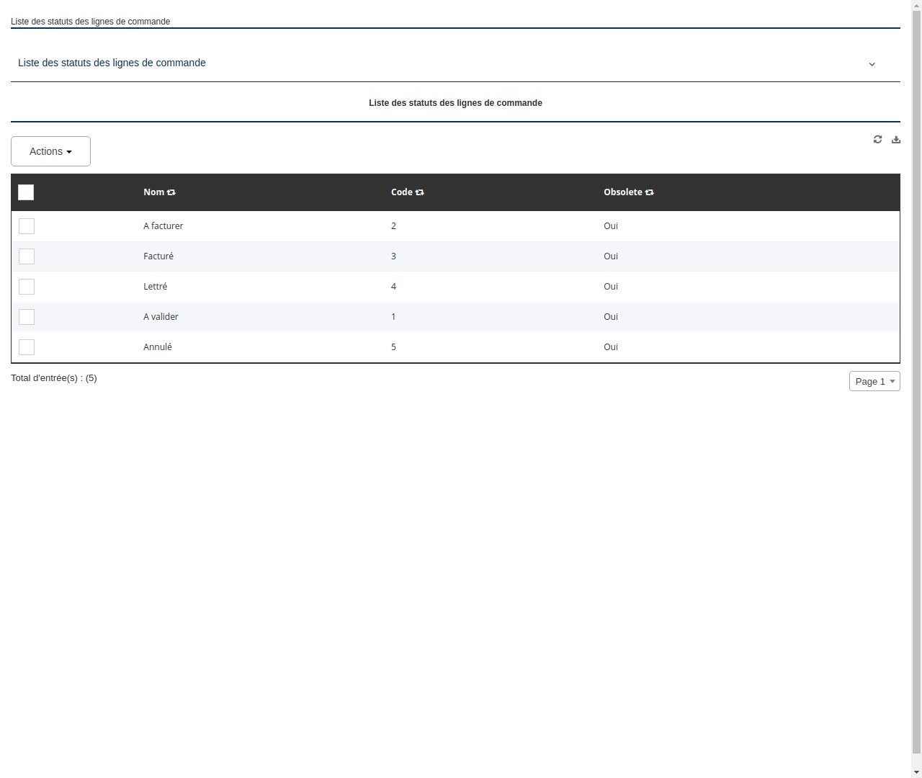This screenshot has height=778, width=922.
Task: Click the scrollbar down arrow
Action: tap(916, 772)
